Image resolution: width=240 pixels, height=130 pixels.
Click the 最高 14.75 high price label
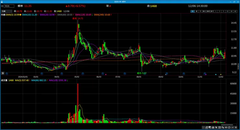coord(78,18)
